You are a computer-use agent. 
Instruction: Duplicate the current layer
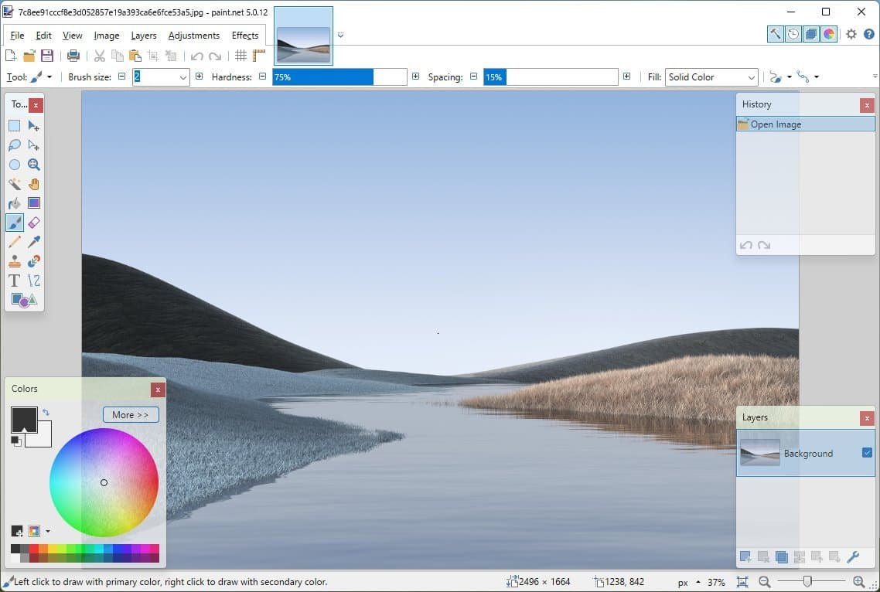click(x=781, y=556)
